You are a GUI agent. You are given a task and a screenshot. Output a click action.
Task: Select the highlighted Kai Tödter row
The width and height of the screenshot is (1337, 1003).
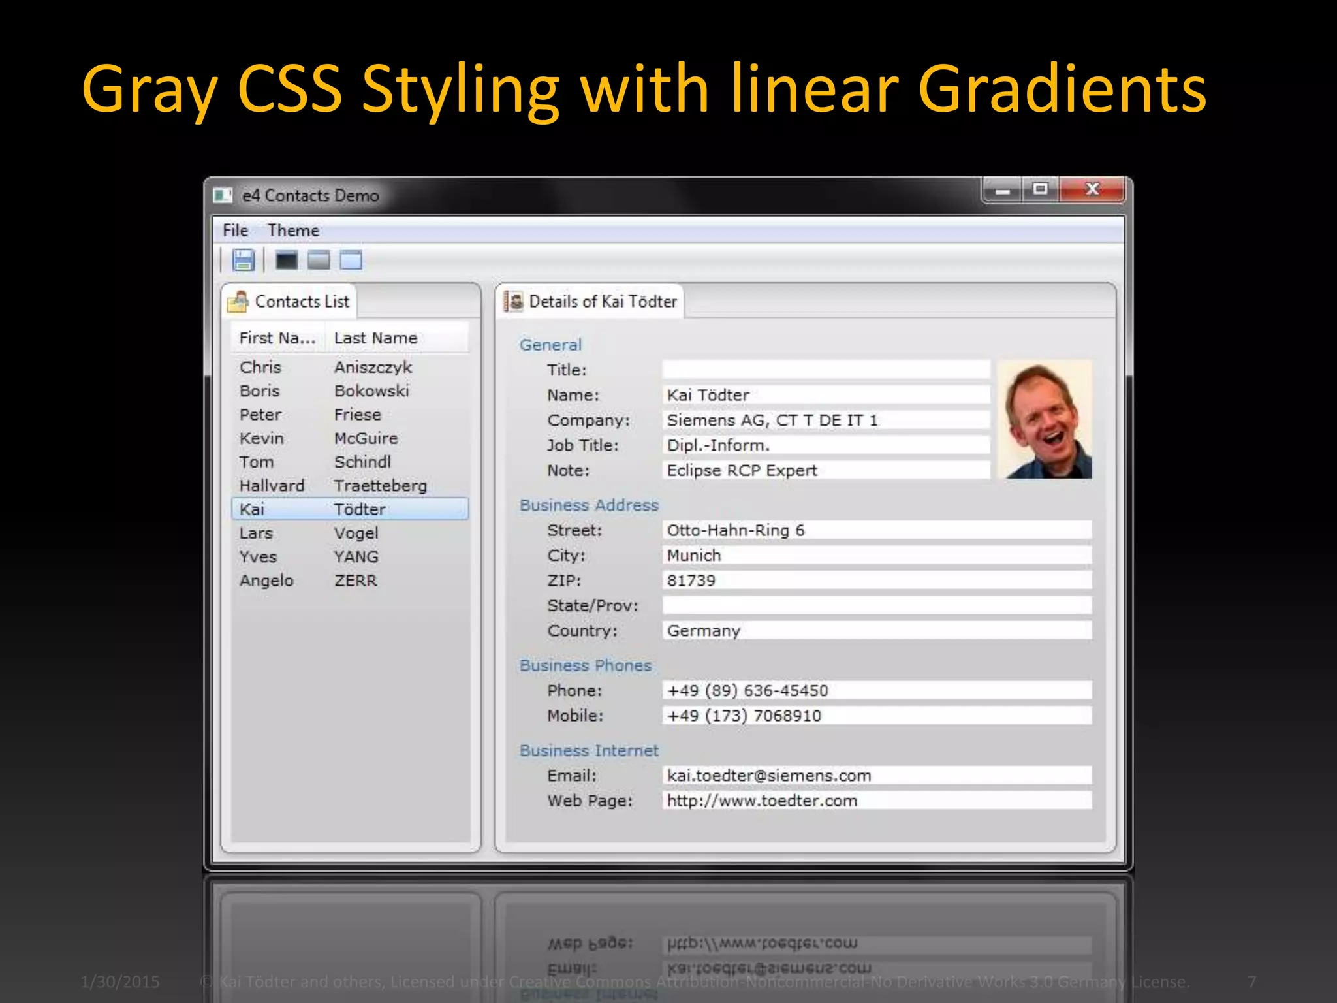[350, 509]
